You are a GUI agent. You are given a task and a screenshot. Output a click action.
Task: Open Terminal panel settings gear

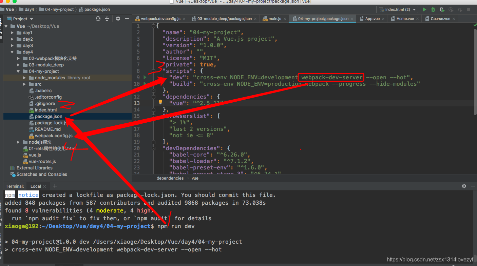(464, 186)
